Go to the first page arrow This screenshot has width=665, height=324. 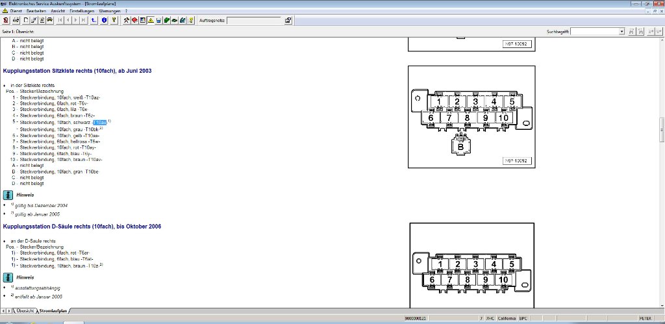60,20
